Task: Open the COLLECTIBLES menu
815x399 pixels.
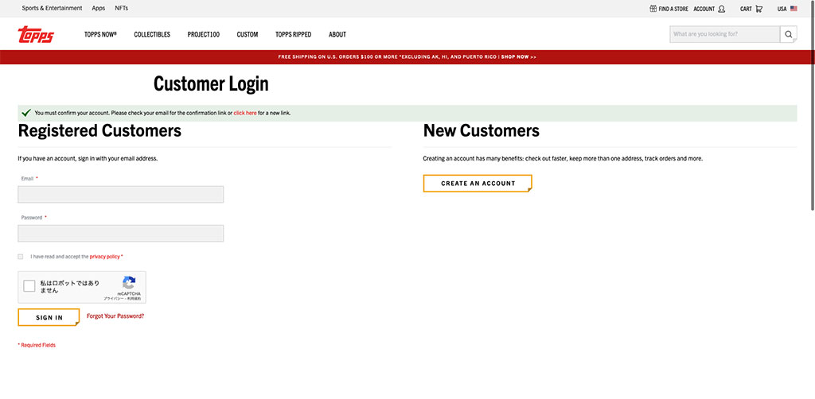Action: click(152, 34)
